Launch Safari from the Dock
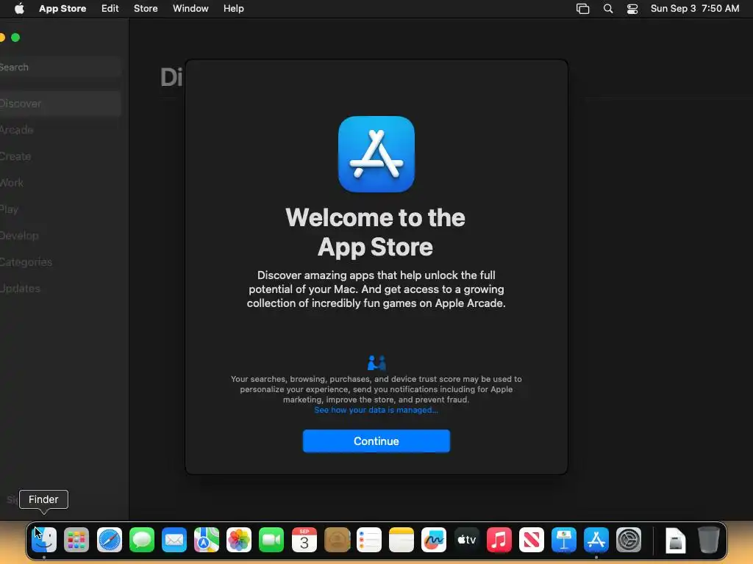Viewport: 753px width, 564px height. pyautogui.click(x=110, y=540)
